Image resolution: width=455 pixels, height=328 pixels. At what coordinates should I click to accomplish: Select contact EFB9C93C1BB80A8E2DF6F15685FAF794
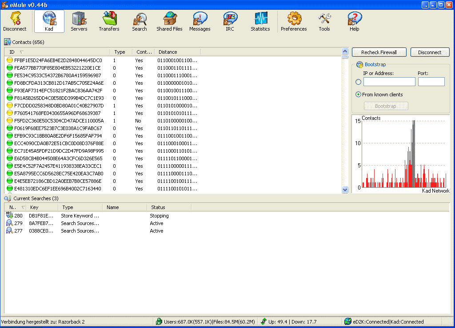(x=58, y=136)
